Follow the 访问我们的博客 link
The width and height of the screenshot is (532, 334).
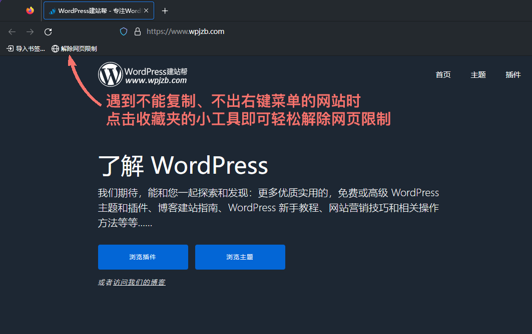click(139, 282)
